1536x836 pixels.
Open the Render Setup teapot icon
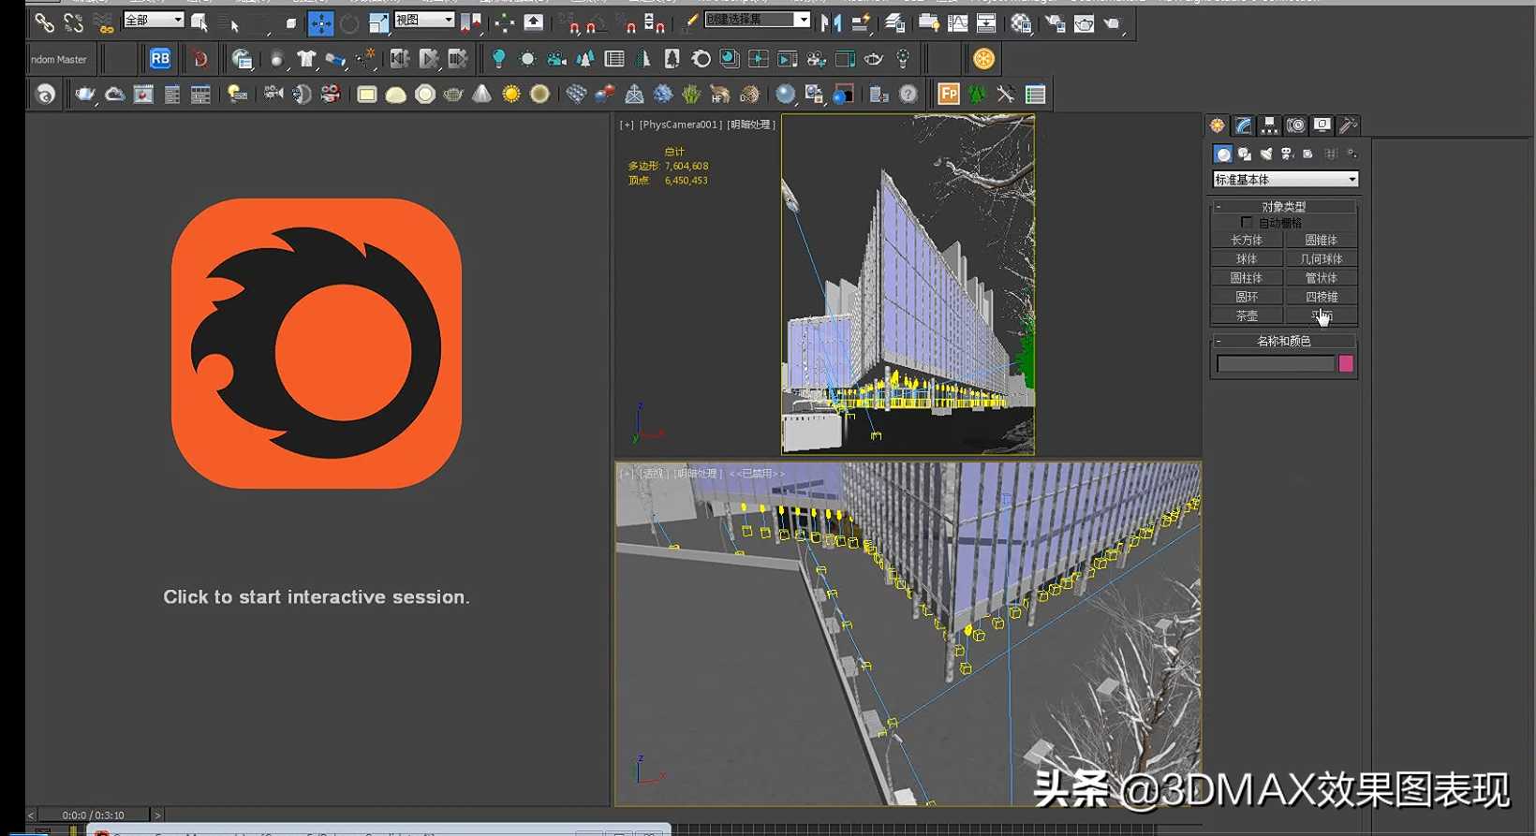(1056, 22)
